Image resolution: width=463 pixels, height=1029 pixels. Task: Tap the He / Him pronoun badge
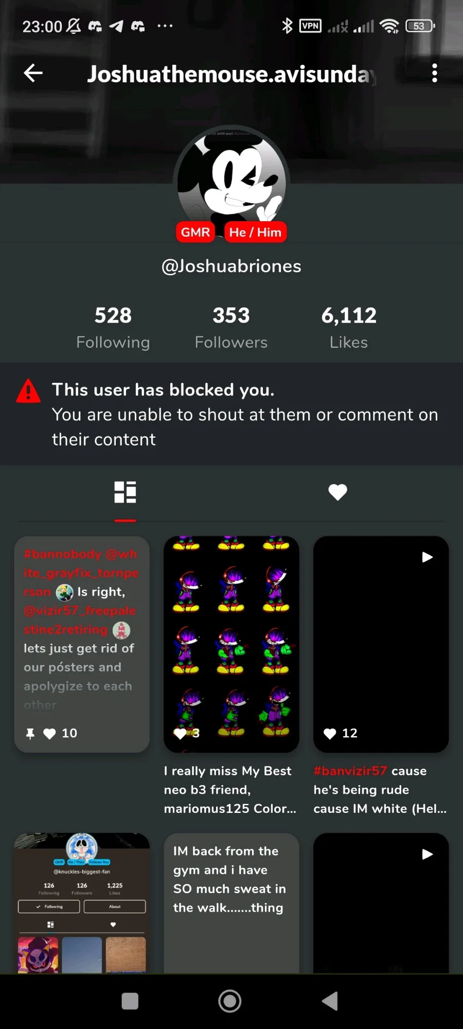point(256,232)
